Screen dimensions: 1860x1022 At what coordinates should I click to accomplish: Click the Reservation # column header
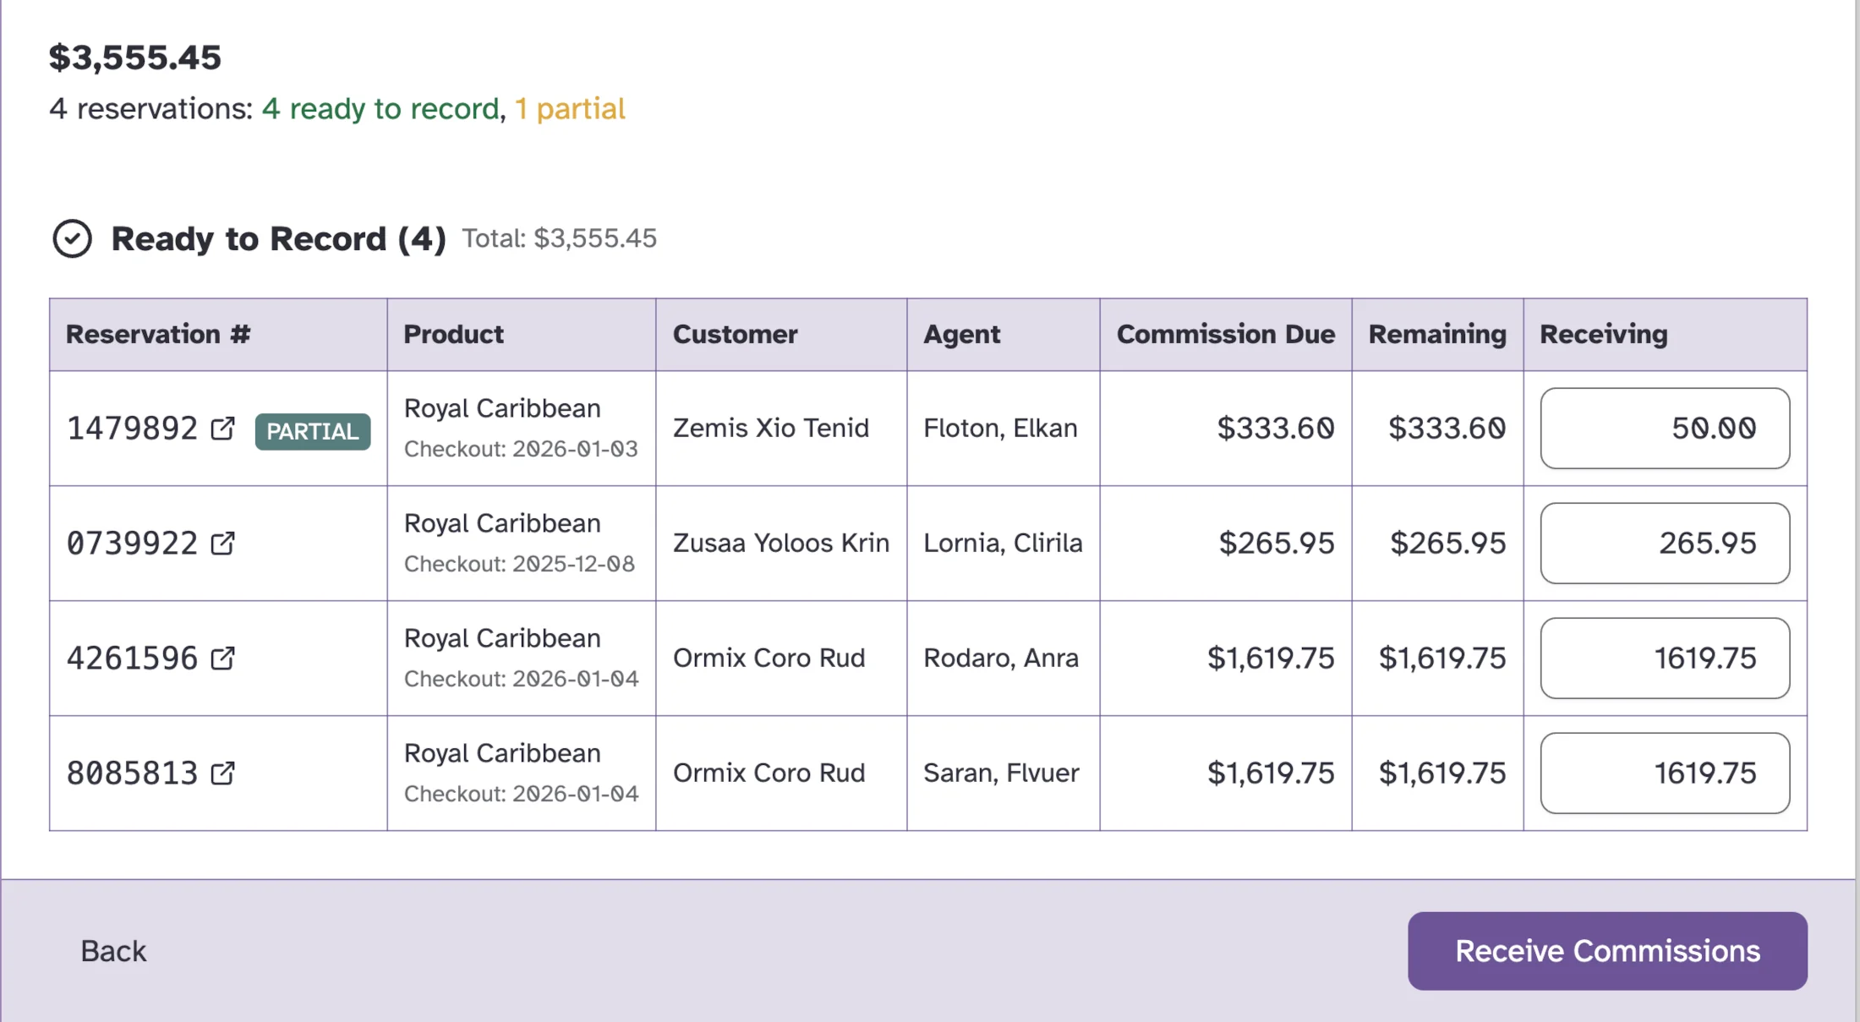(157, 334)
